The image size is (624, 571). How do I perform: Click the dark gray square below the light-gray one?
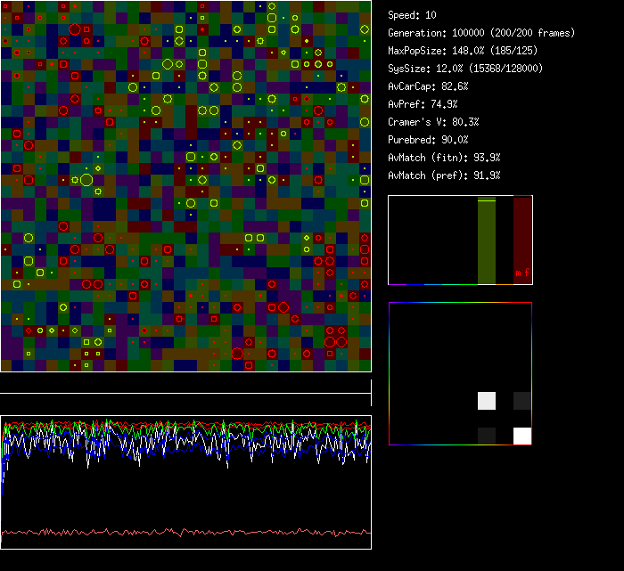tap(487, 436)
